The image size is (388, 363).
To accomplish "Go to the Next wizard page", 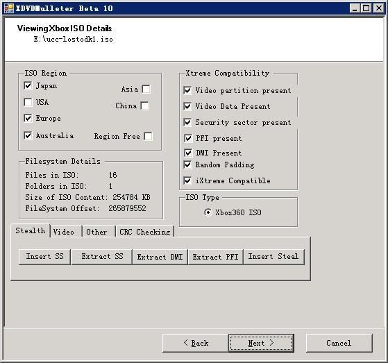I will (x=261, y=343).
